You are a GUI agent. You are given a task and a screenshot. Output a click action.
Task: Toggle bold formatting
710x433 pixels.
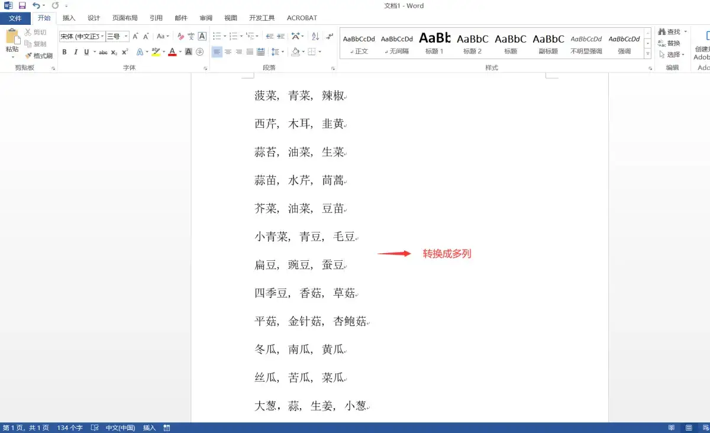click(x=64, y=52)
